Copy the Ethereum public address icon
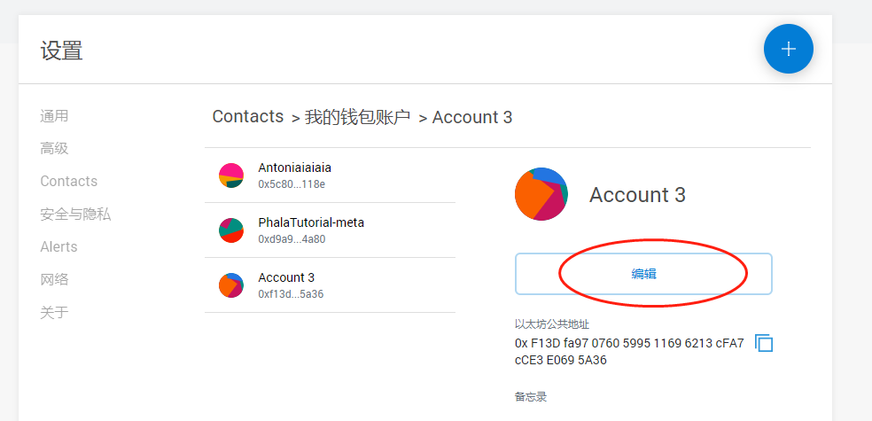This screenshot has height=421, width=872. click(764, 343)
